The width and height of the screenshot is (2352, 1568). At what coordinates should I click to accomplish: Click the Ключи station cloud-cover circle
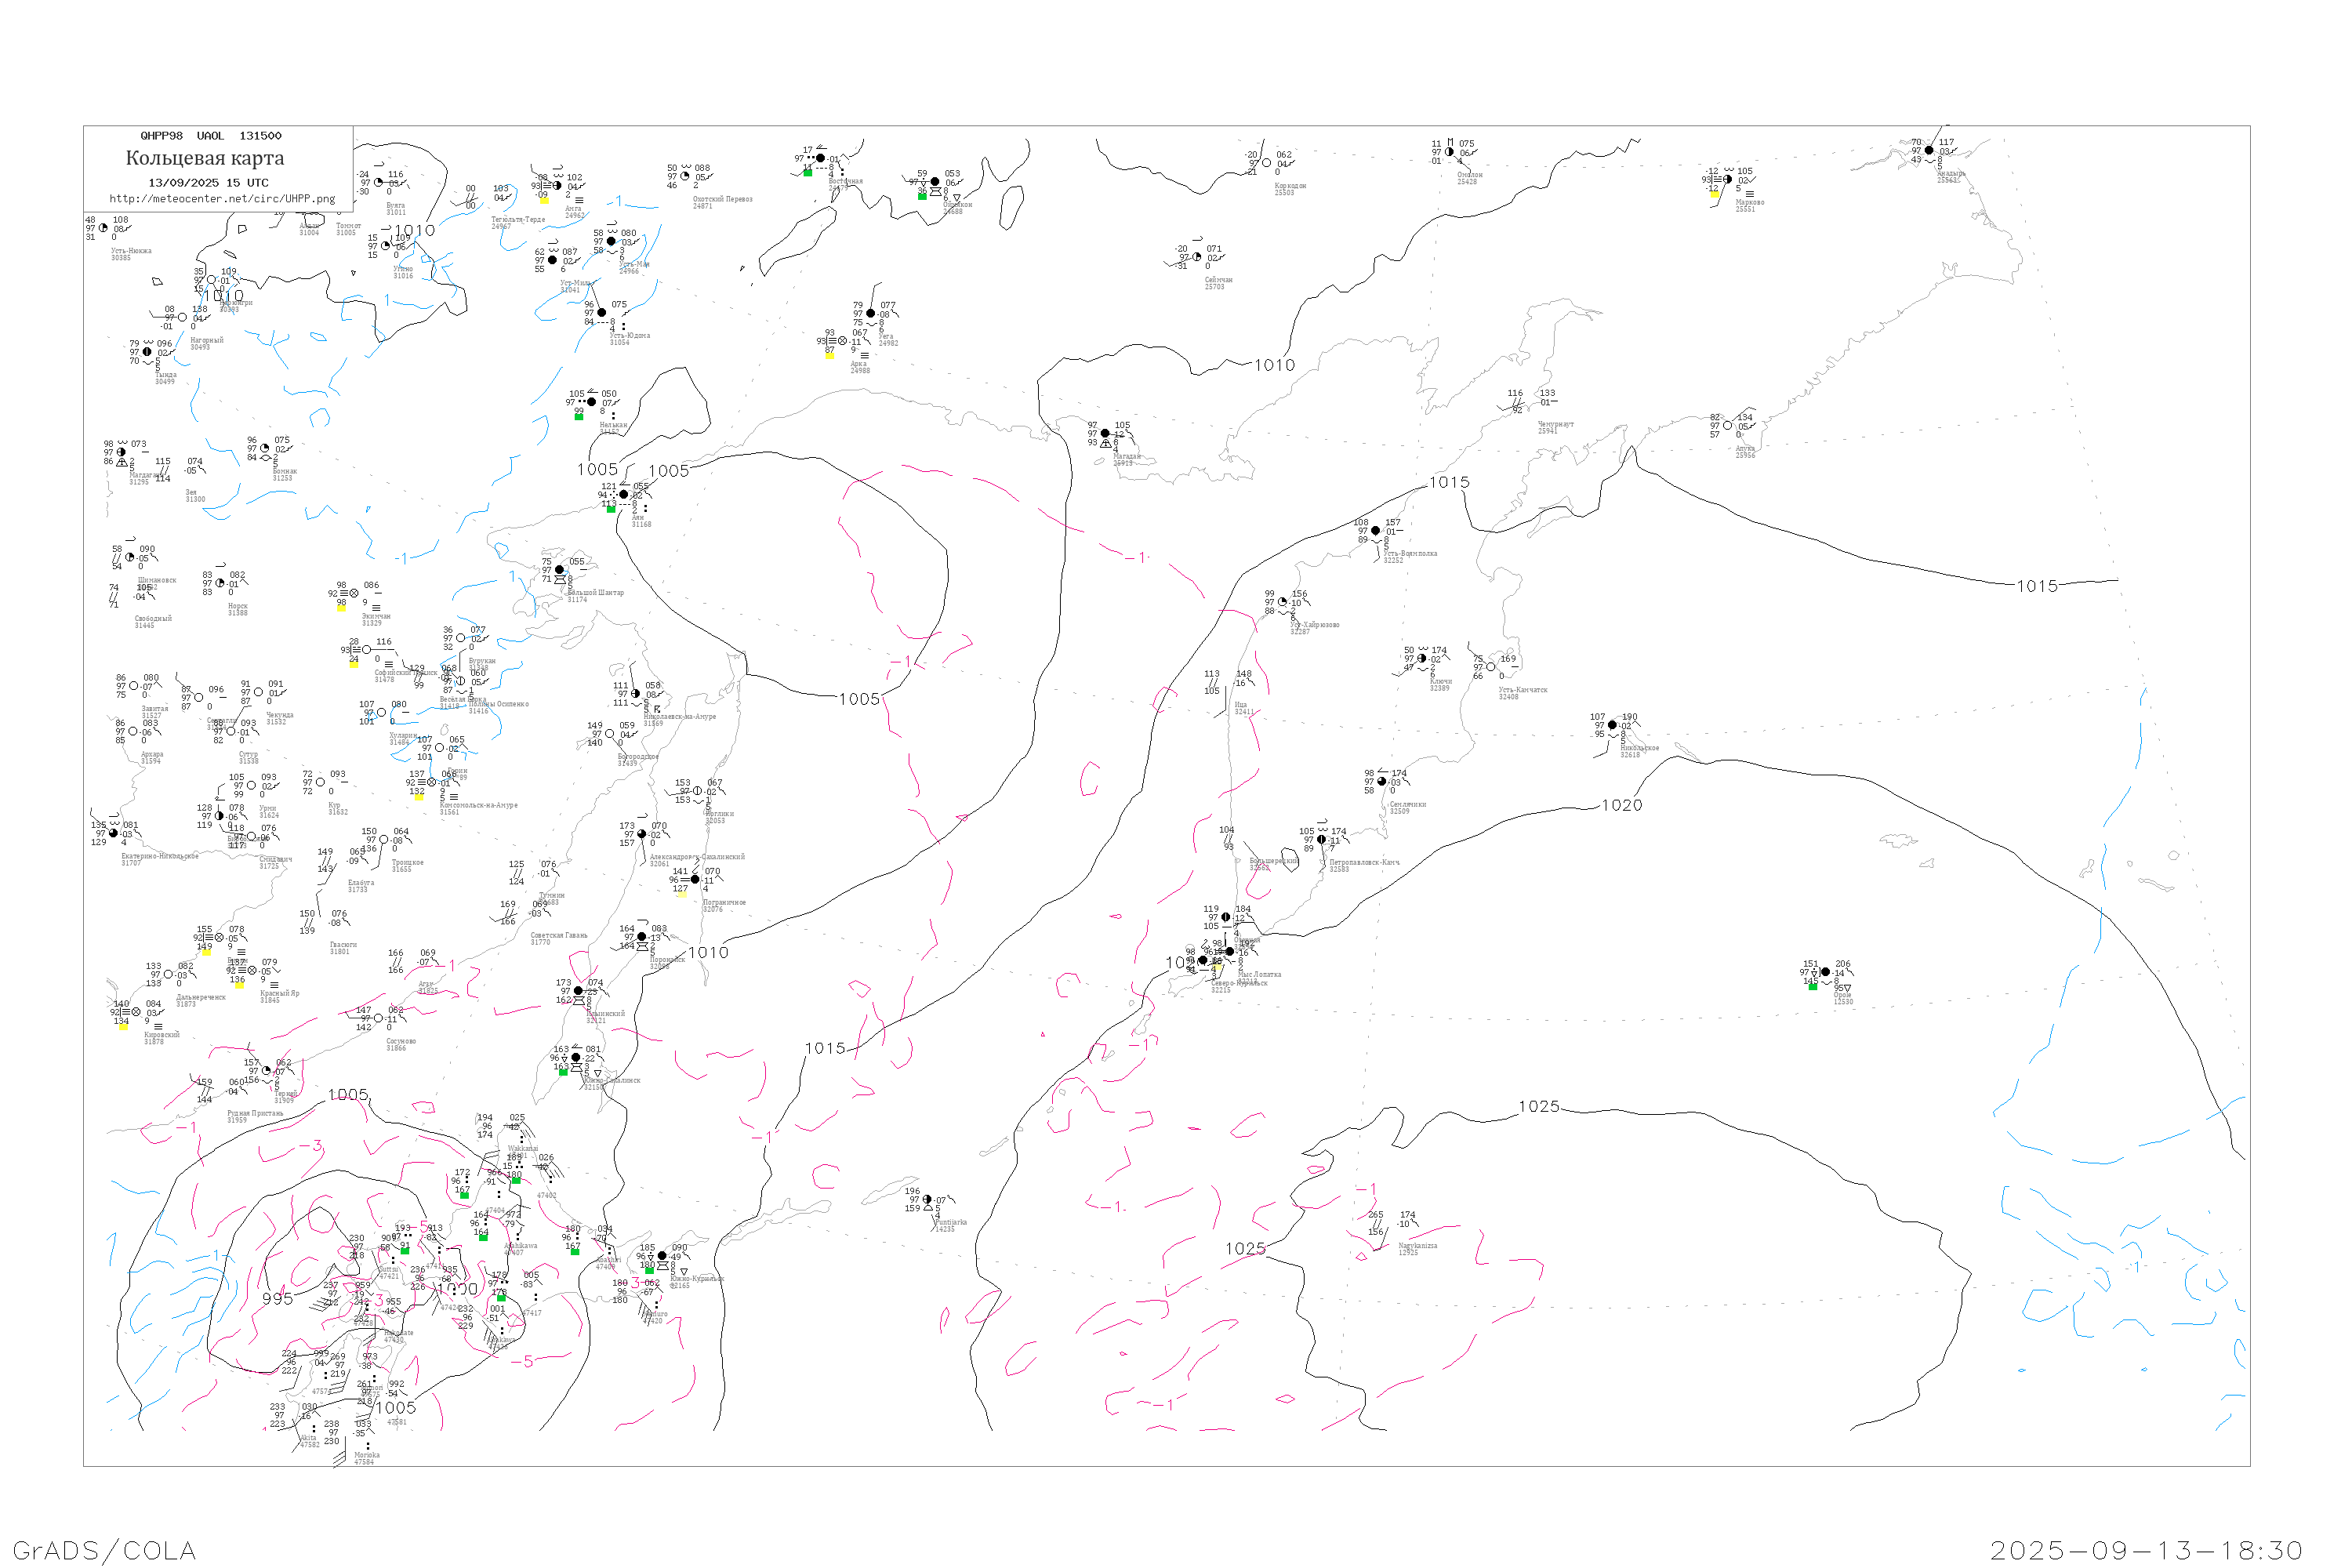pos(1422,659)
